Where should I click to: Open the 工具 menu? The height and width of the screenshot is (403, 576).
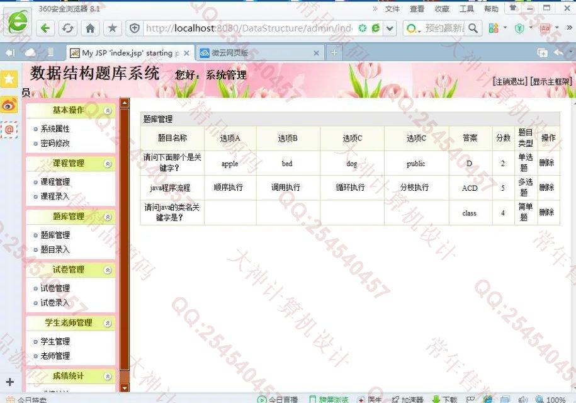466,9
